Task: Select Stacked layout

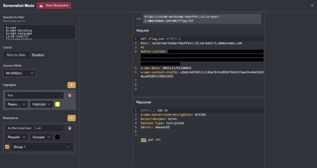Action: click(x=38, y=55)
